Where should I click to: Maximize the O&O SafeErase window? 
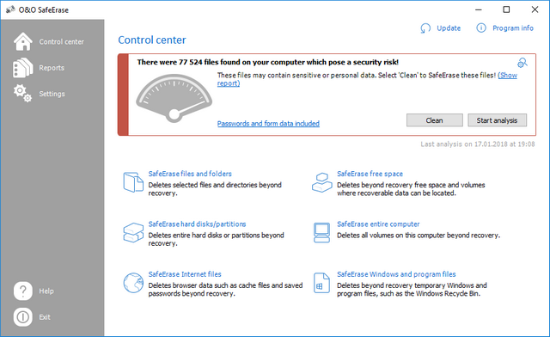tap(506, 9)
